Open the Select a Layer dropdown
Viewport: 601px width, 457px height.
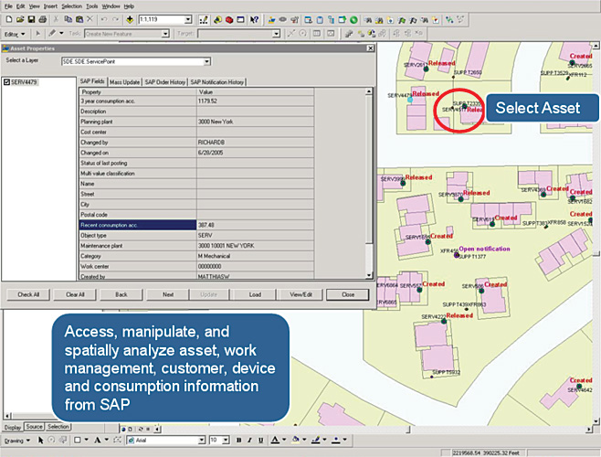207,61
